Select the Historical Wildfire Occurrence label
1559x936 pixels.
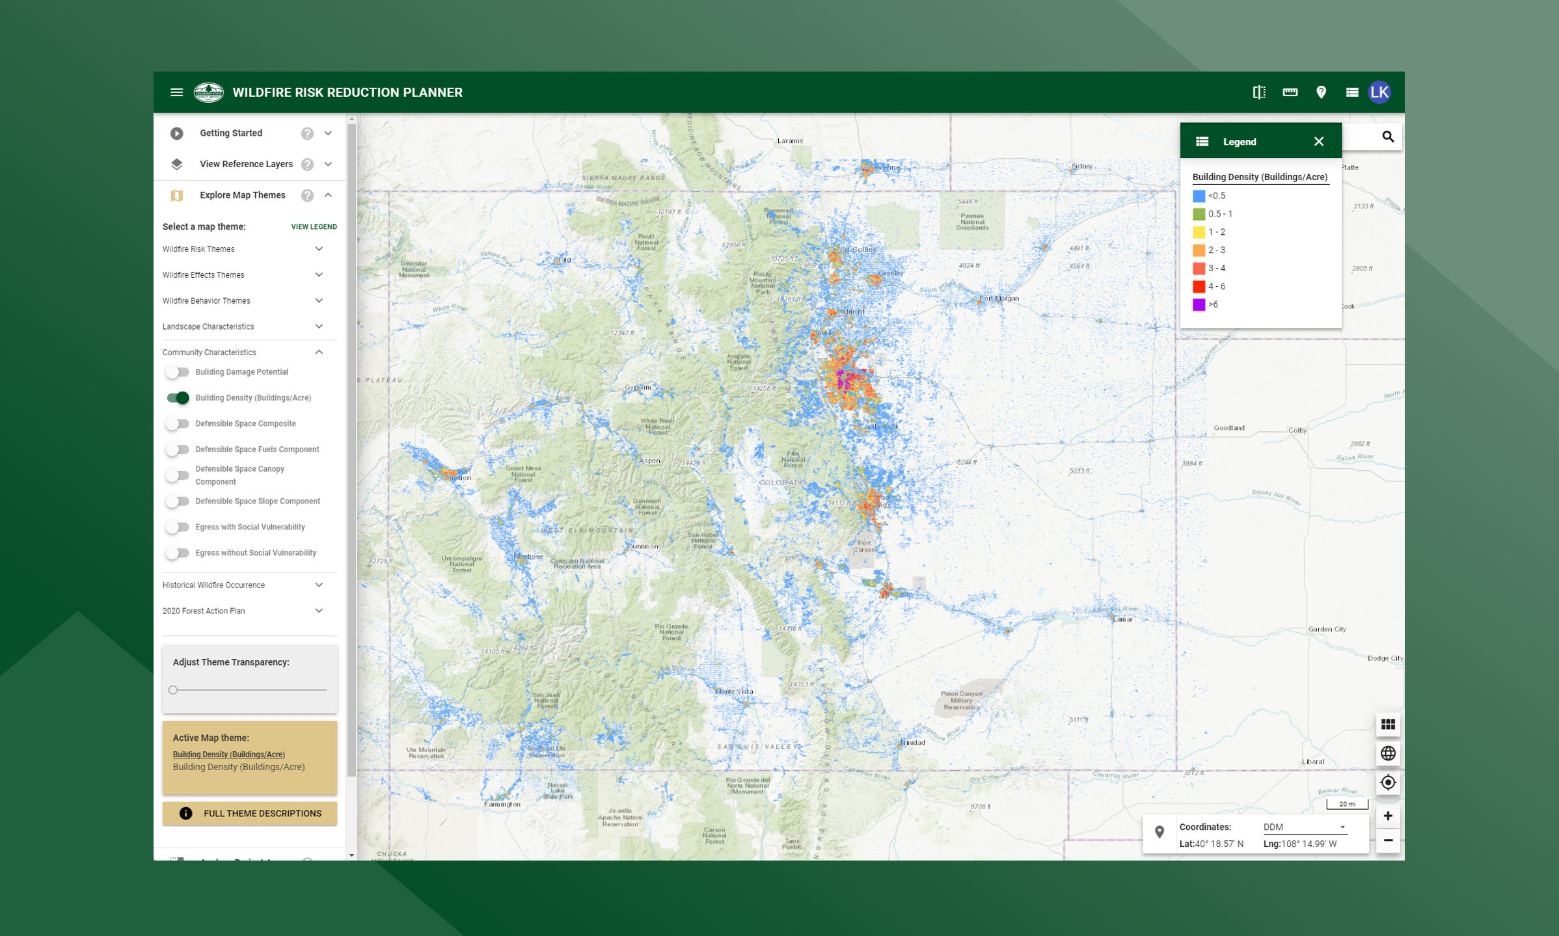[x=213, y=585]
